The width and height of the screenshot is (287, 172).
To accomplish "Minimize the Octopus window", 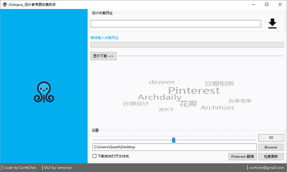I will click(254, 4).
